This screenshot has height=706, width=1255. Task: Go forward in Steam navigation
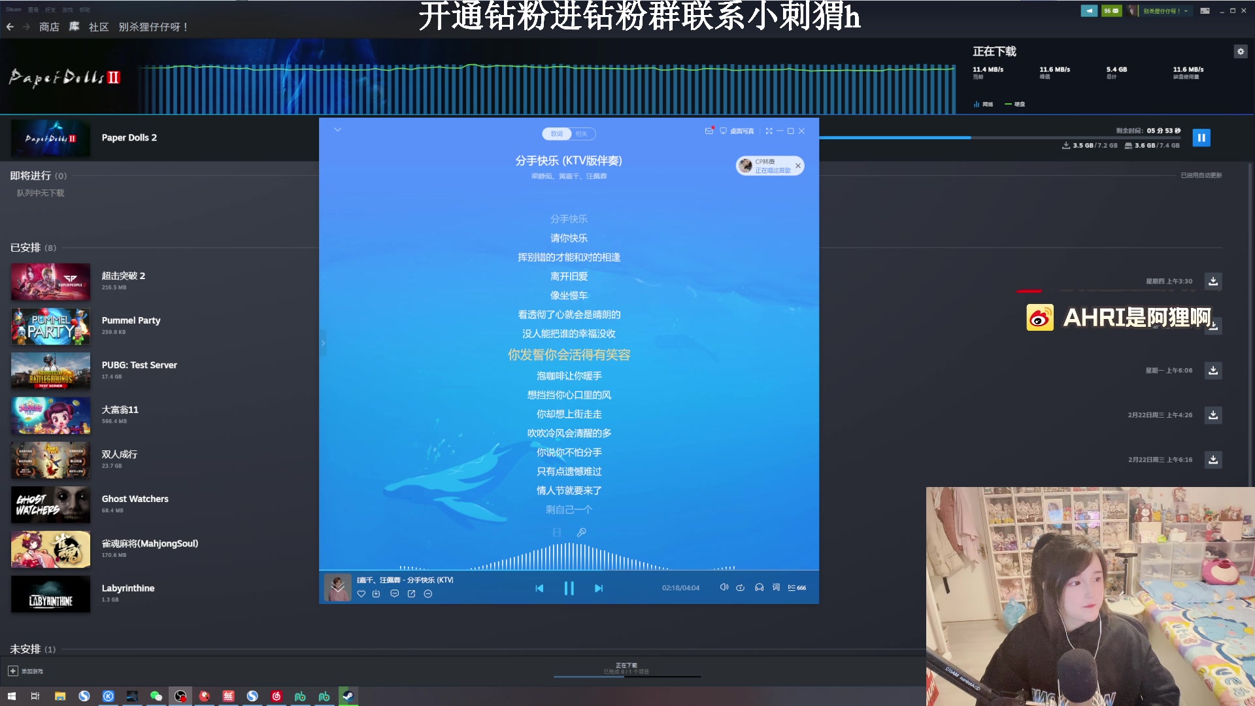click(x=26, y=27)
